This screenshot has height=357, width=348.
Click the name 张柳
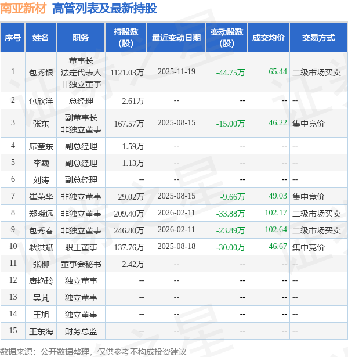[x=41, y=264]
